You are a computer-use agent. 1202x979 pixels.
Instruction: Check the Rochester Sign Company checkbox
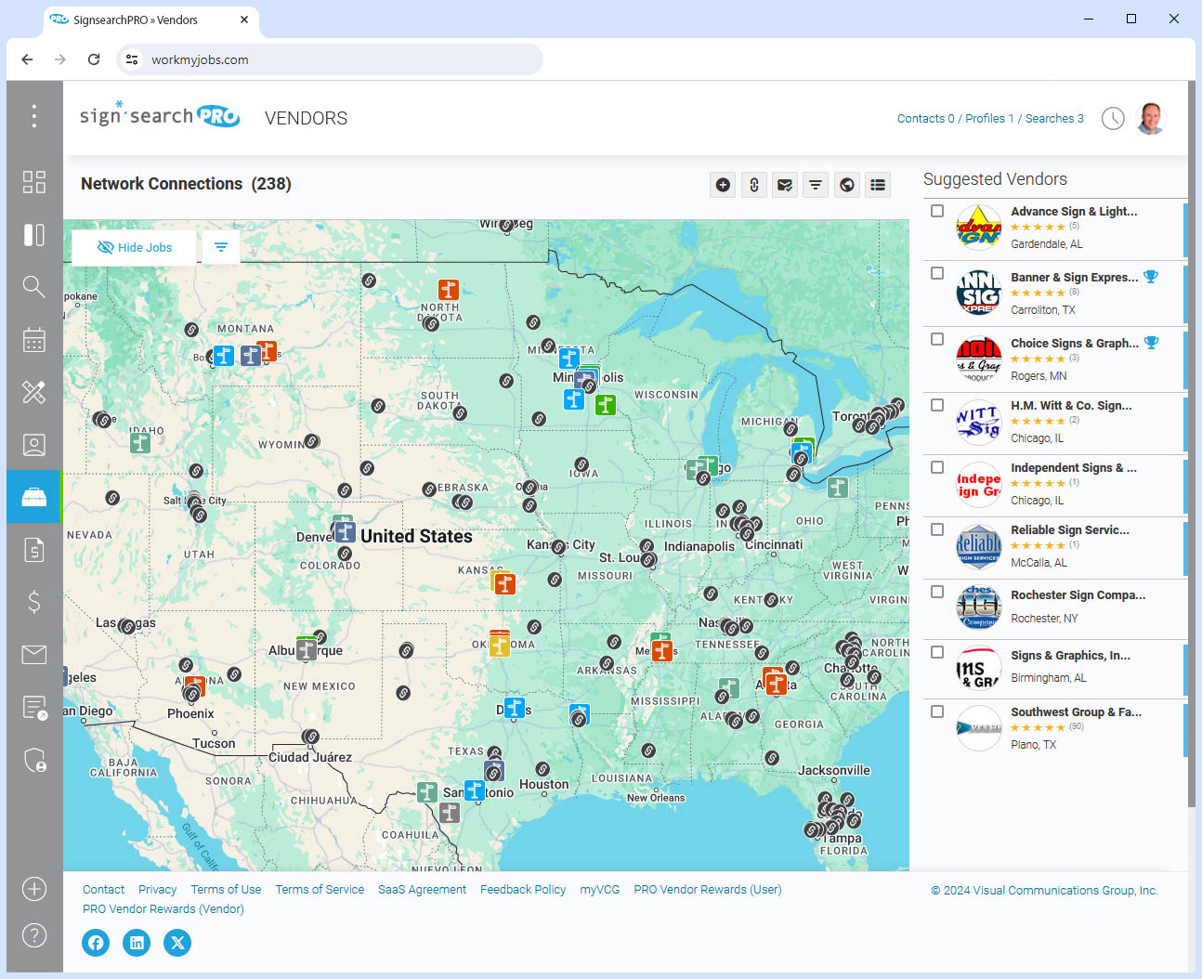point(937,592)
